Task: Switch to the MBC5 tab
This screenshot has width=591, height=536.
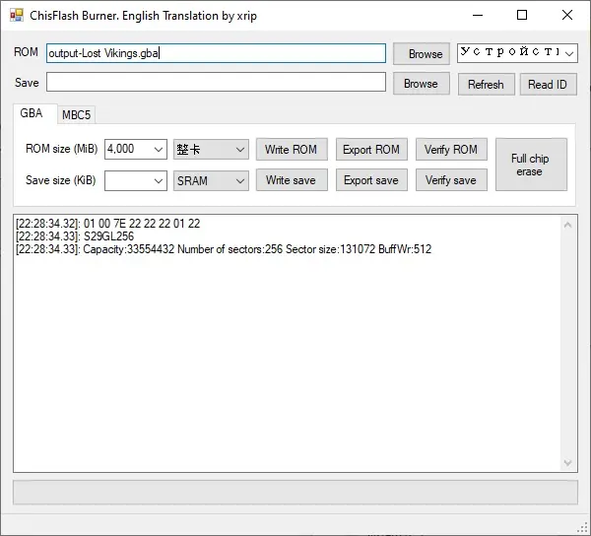Action: click(76, 115)
